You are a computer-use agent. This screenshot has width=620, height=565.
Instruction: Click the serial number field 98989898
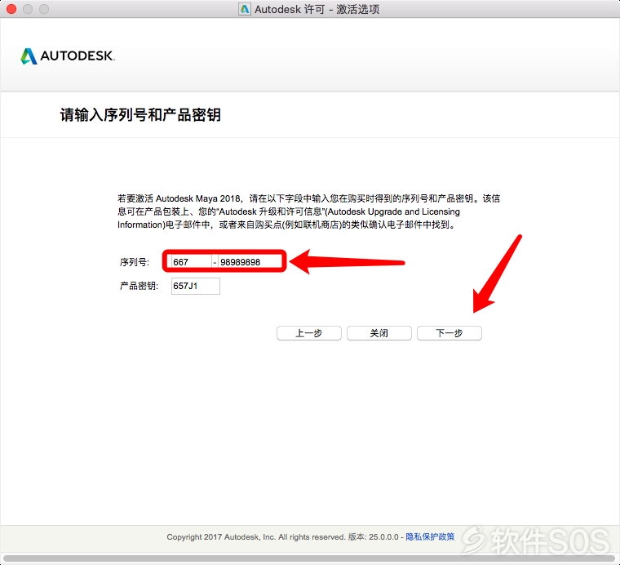coord(250,262)
